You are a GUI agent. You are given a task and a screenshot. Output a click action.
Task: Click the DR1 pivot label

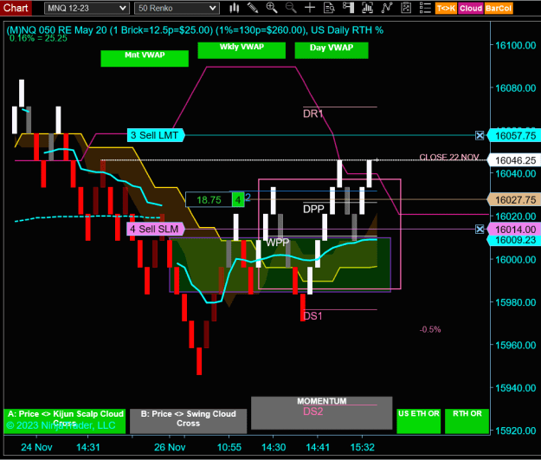point(313,113)
